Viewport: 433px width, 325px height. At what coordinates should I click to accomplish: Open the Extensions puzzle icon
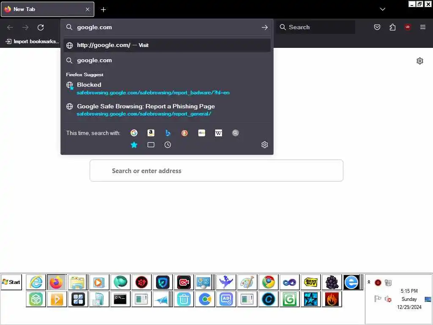pyautogui.click(x=392, y=27)
